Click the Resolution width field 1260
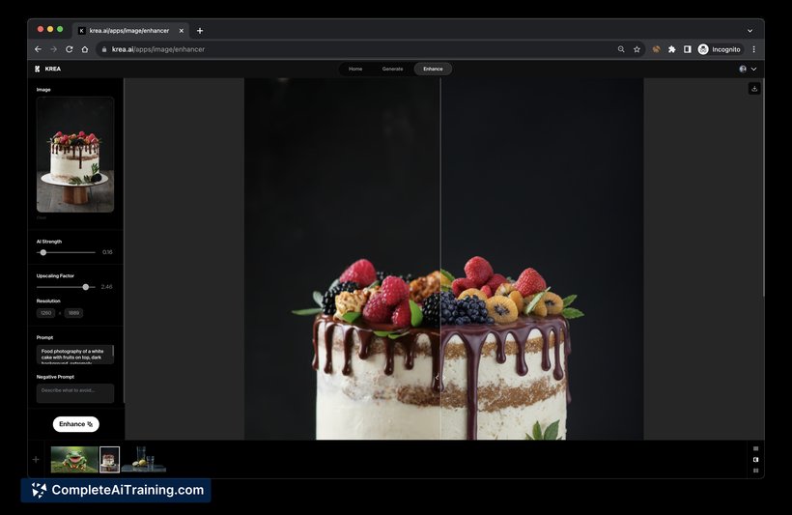The image size is (792, 515). 46,313
